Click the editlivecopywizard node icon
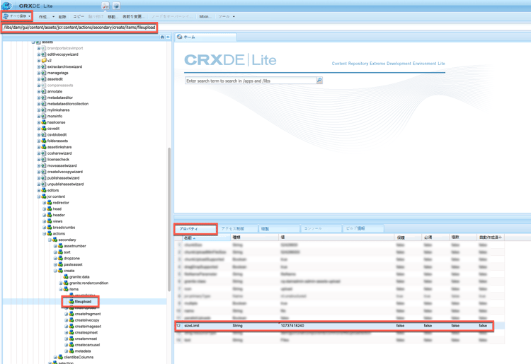The height and width of the screenshot is (364, 531). point(44,54)
